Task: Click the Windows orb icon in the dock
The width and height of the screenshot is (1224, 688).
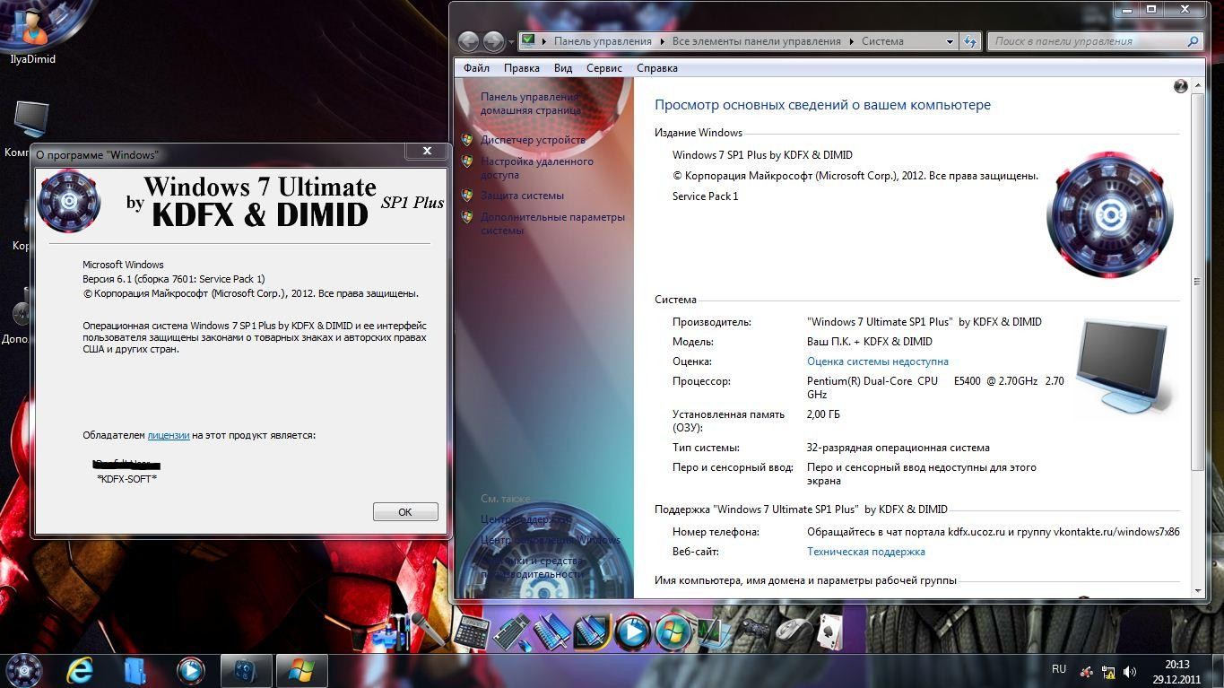Action: (x=673, y=631)
